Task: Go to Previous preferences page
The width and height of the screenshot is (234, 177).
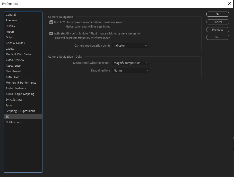Action: click(x=218, y=30)
